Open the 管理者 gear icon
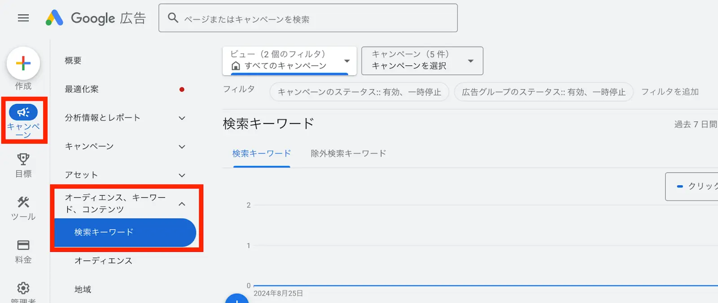Viewport: 718px width, 303px height. pos(23,288)
